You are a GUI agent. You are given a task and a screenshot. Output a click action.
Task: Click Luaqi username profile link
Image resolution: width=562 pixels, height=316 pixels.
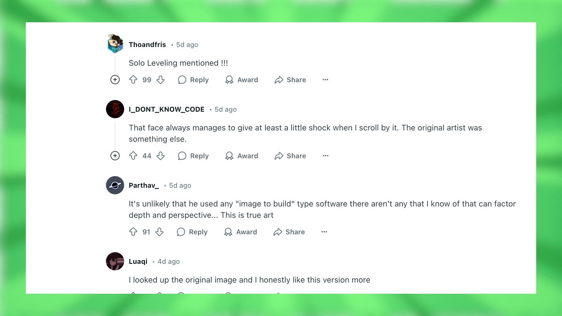coord(138,261)
